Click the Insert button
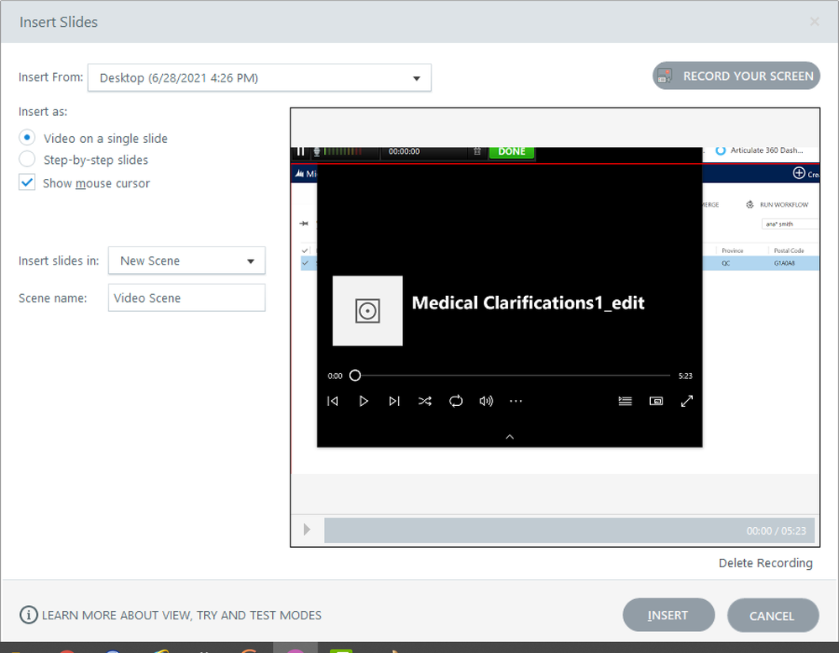This screenshot has height=653, width=839. [x=669, y=615]
